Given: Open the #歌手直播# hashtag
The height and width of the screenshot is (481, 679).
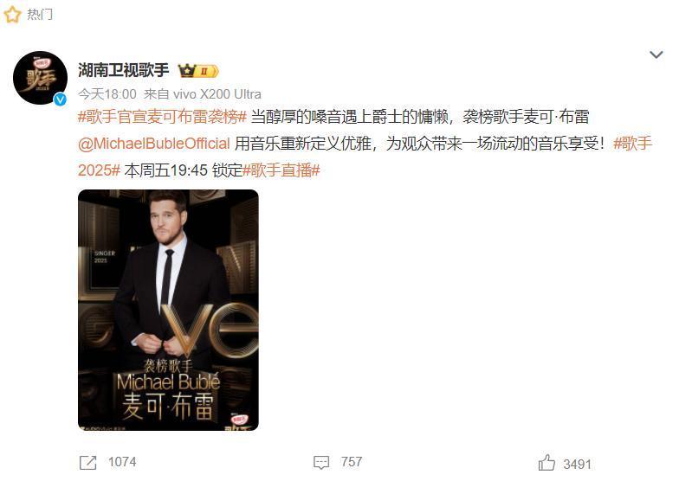Looking at the screenshot, I should pos(281,170).
